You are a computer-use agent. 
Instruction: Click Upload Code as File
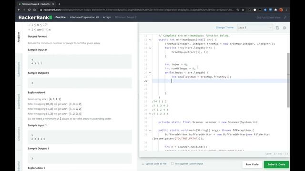pyautogui.click(x=156, y=163)
